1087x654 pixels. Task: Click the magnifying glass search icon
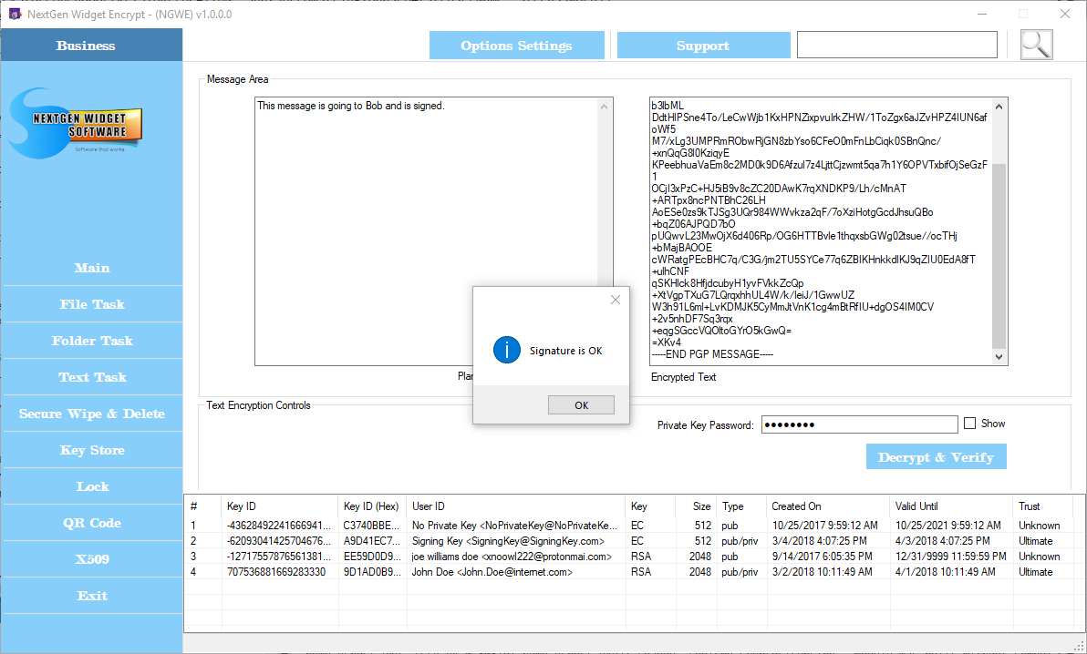click(1036, 45)
